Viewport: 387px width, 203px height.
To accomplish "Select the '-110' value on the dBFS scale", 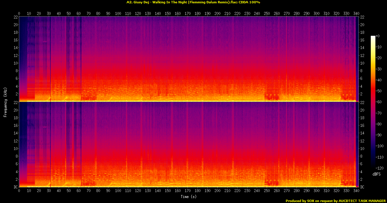I will pos(380,157).
